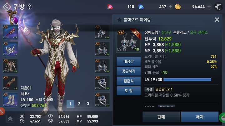This screenshot has width=225, height=126.
Task: Close the earring detail panel
Action: point(217,20)
